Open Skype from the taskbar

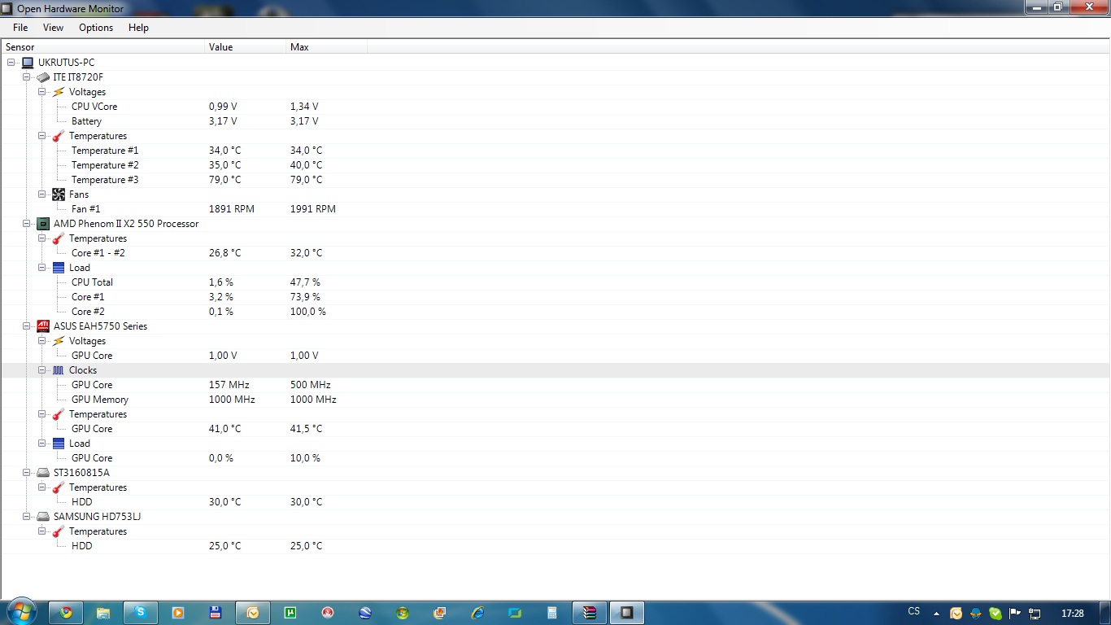[141, 613]
